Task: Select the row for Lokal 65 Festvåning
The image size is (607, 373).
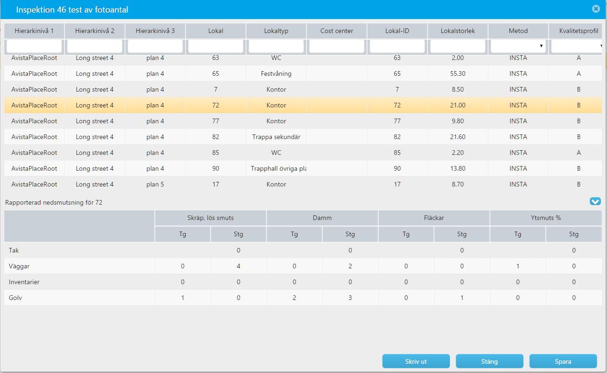Action: point(303,73)
